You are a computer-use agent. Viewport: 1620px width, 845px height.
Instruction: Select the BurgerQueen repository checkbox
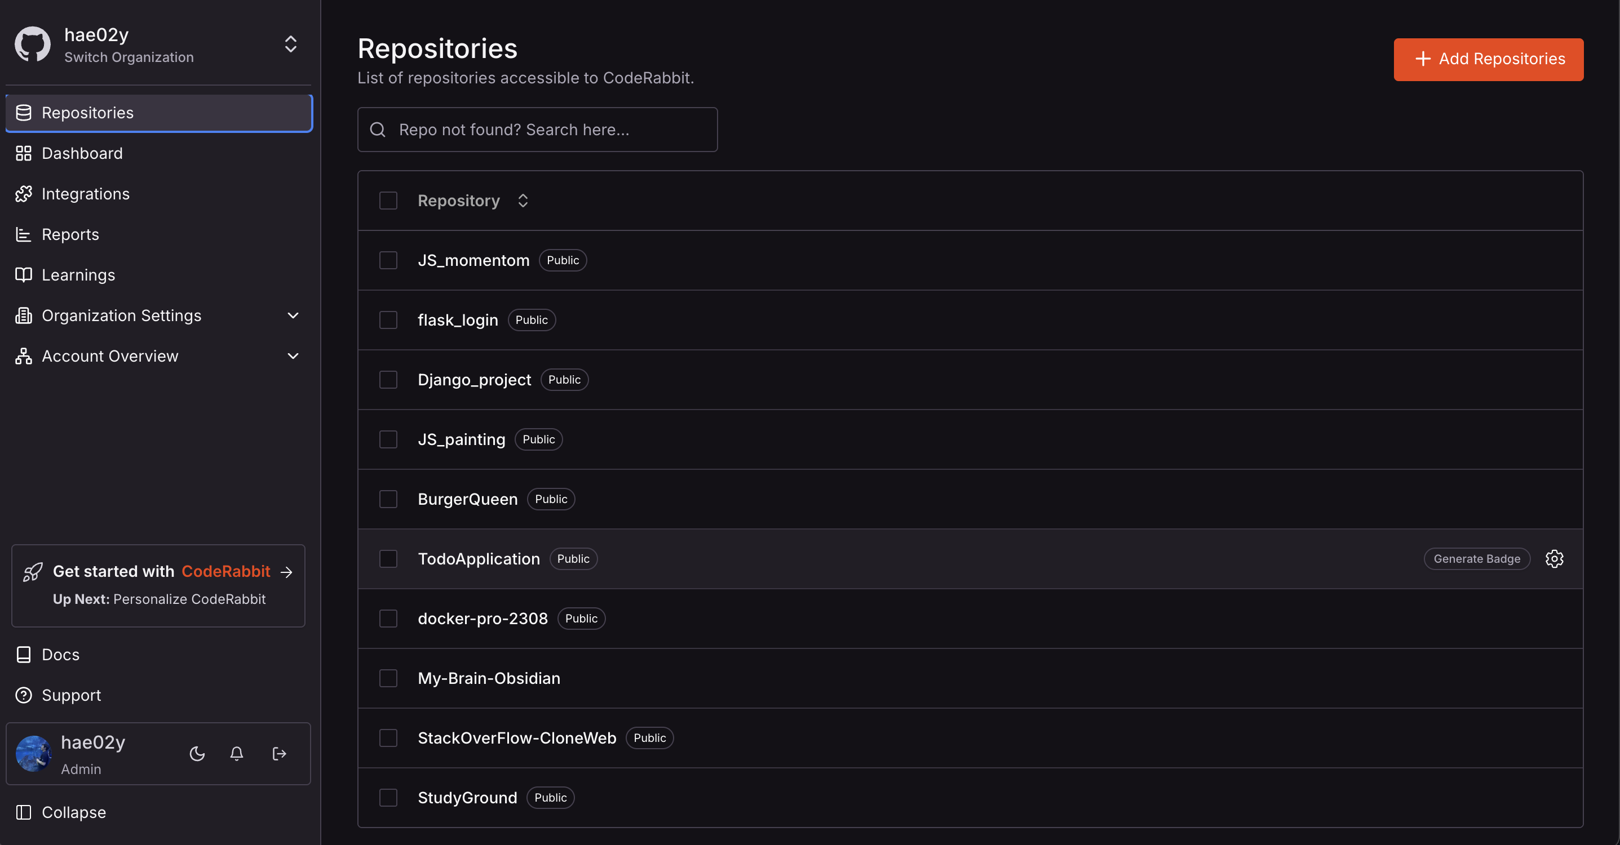point(388,499)
